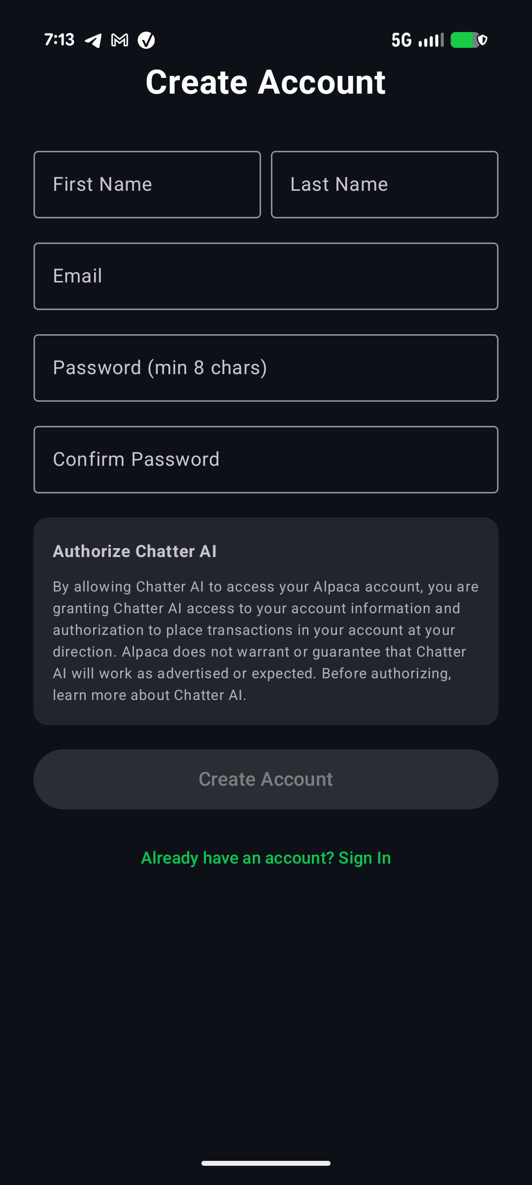
Task: Tap the Create Account page title
Action: pyautogui.click(x=266, y=82)
